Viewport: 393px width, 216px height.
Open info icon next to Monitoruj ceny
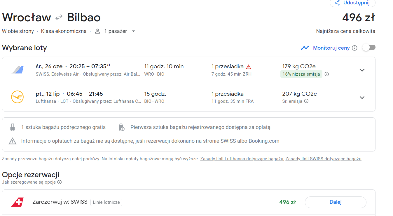[x=354, y=48]
